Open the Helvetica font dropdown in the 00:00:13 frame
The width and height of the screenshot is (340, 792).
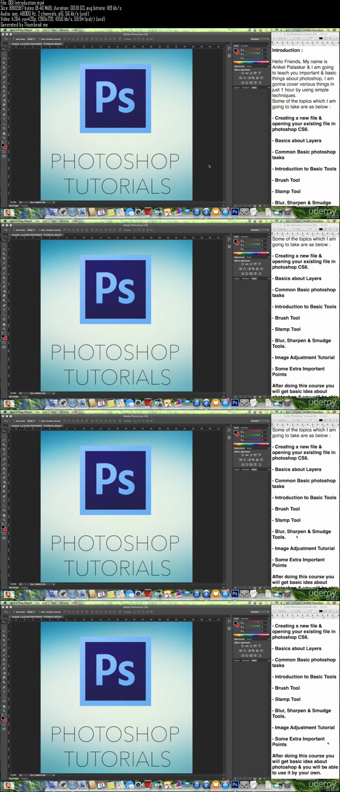pyautogui.click(x=286, y=38)
